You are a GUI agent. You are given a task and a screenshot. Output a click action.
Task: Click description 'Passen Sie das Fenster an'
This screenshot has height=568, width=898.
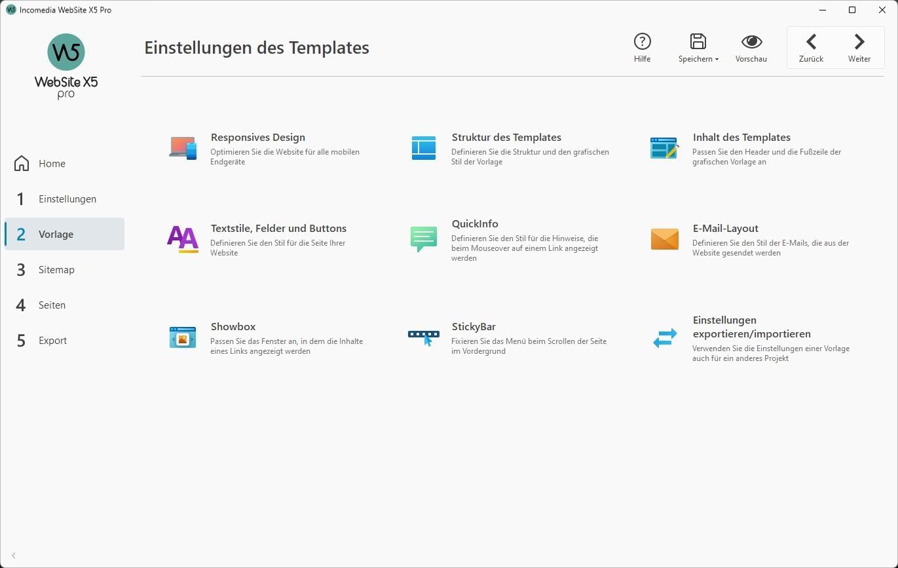coord(286,346)
